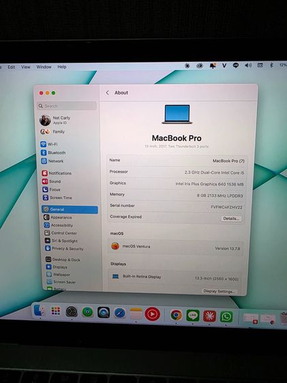The width and height of the screenshot is (287, 383).
Task: Open Appearance settings
Action: [58, 217]
